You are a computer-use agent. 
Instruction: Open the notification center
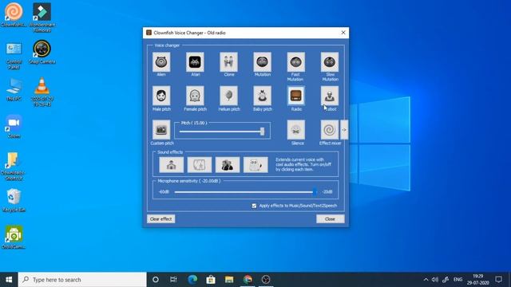[x=498, y=280]
